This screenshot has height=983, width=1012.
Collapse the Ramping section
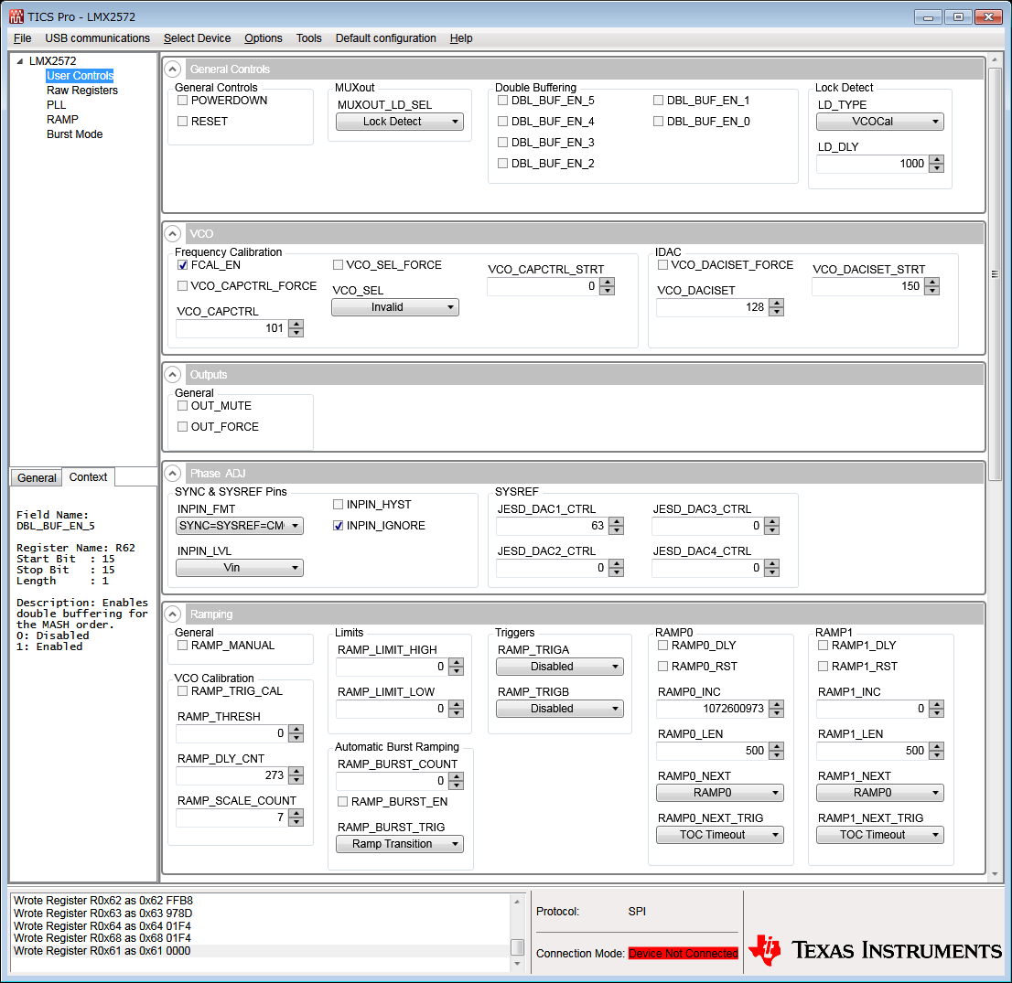[x=172, y=614]
